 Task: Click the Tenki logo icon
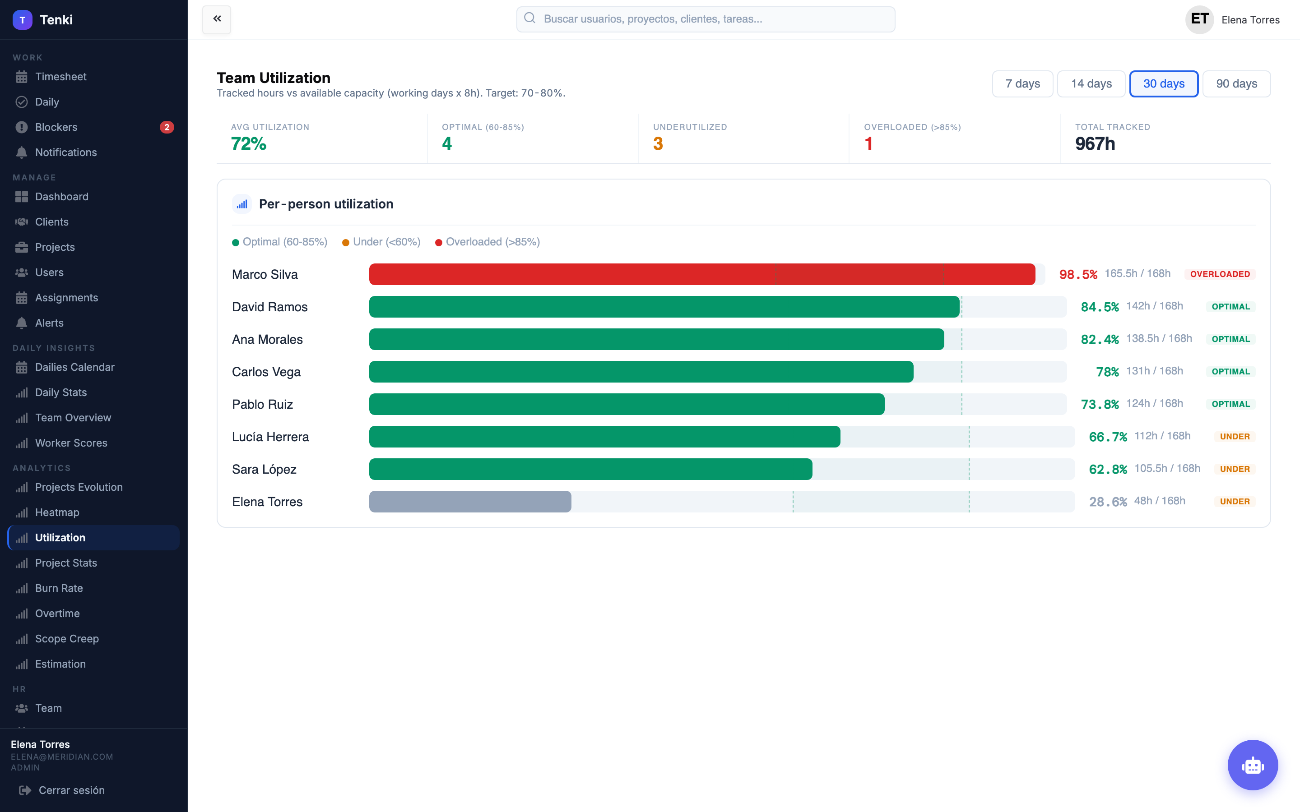point(23,20)
